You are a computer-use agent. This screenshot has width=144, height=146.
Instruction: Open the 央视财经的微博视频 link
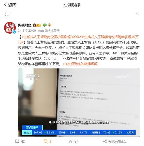[81, 64]
